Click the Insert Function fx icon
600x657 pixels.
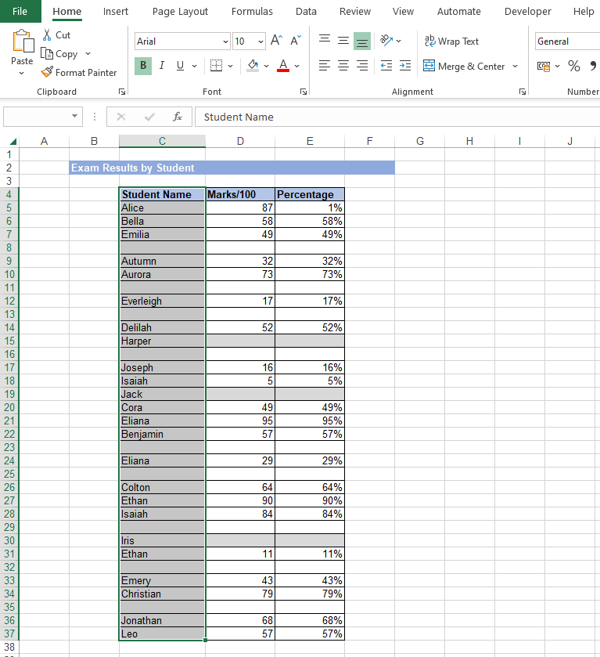(x=178, y=117)
